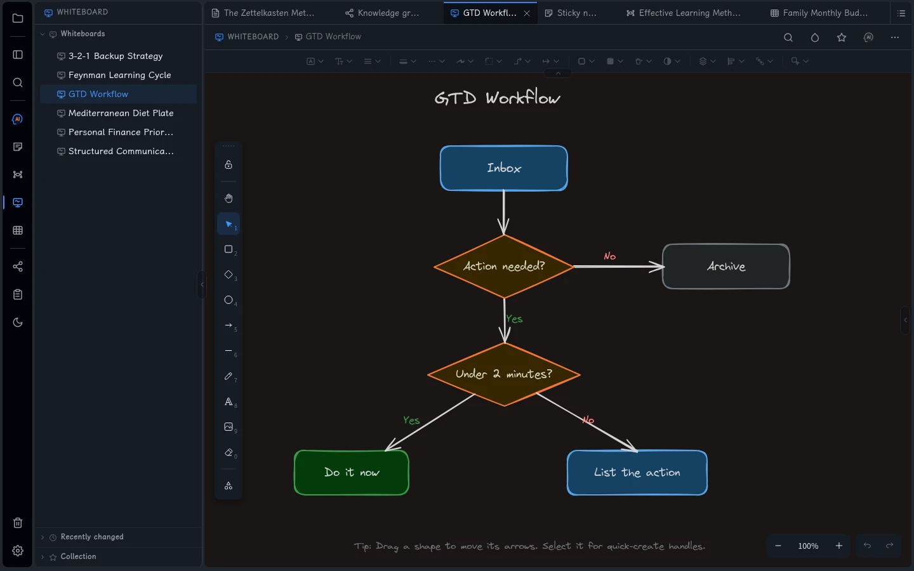
Task: Open Feynman Learning Cycle whiteboard
Action: 119,75
